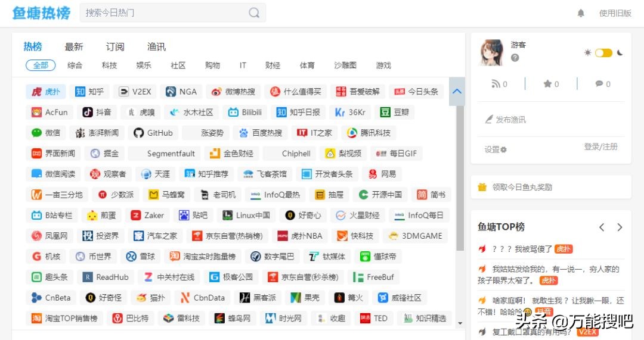Open the ReadHub source
Screen dimensions: 644x340
tap(105, 277)
